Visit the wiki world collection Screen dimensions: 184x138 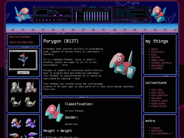pyautogui.click(x=157, y=92)
